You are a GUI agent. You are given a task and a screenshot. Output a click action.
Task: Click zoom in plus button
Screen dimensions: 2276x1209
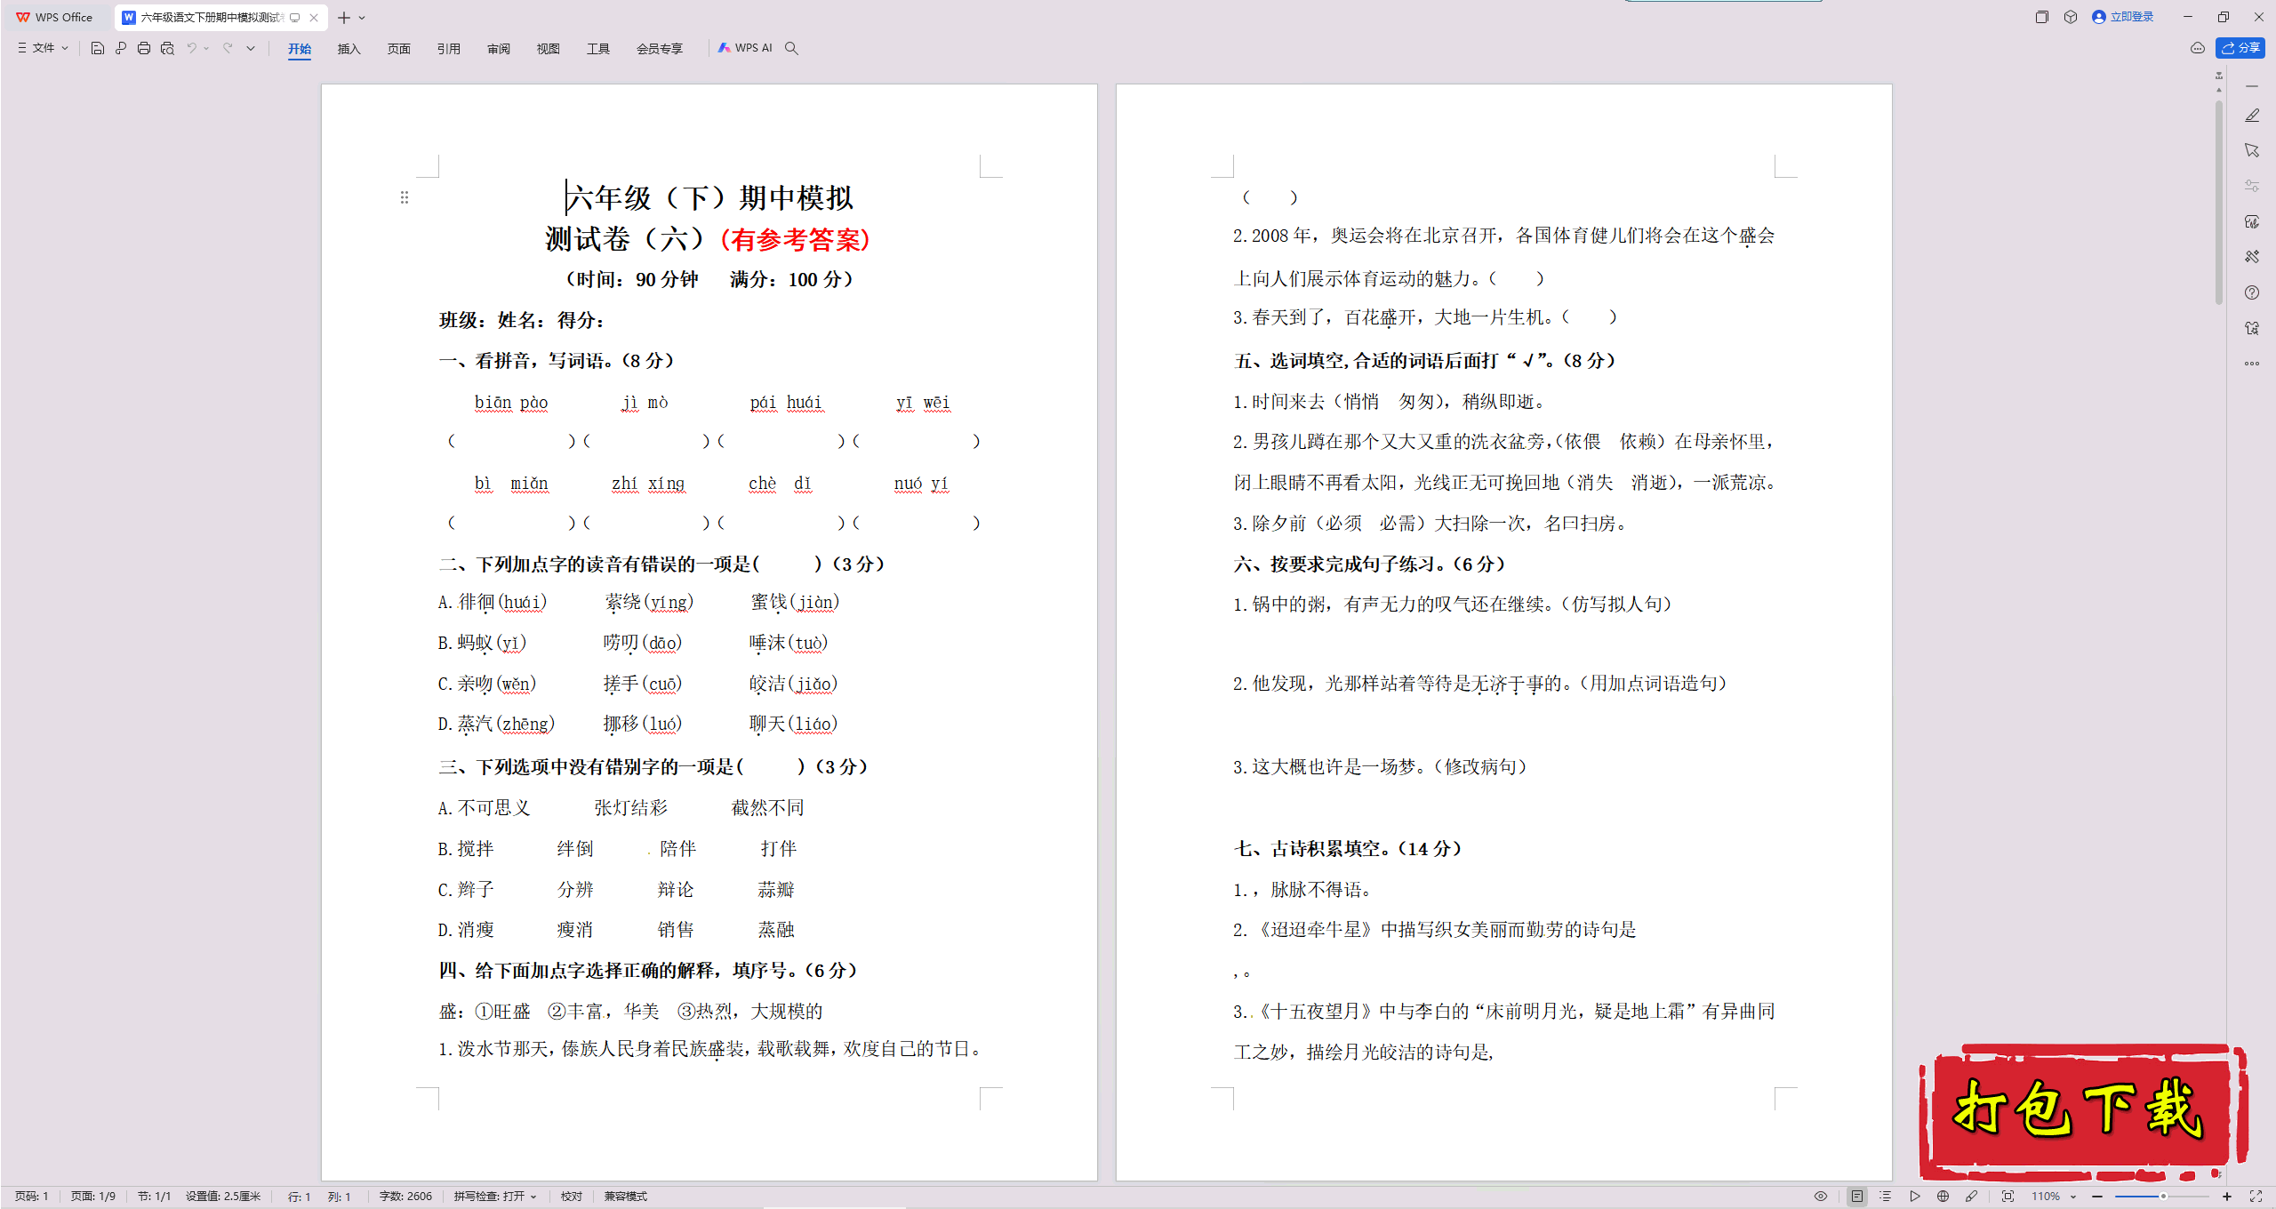pos(2227,1197)
